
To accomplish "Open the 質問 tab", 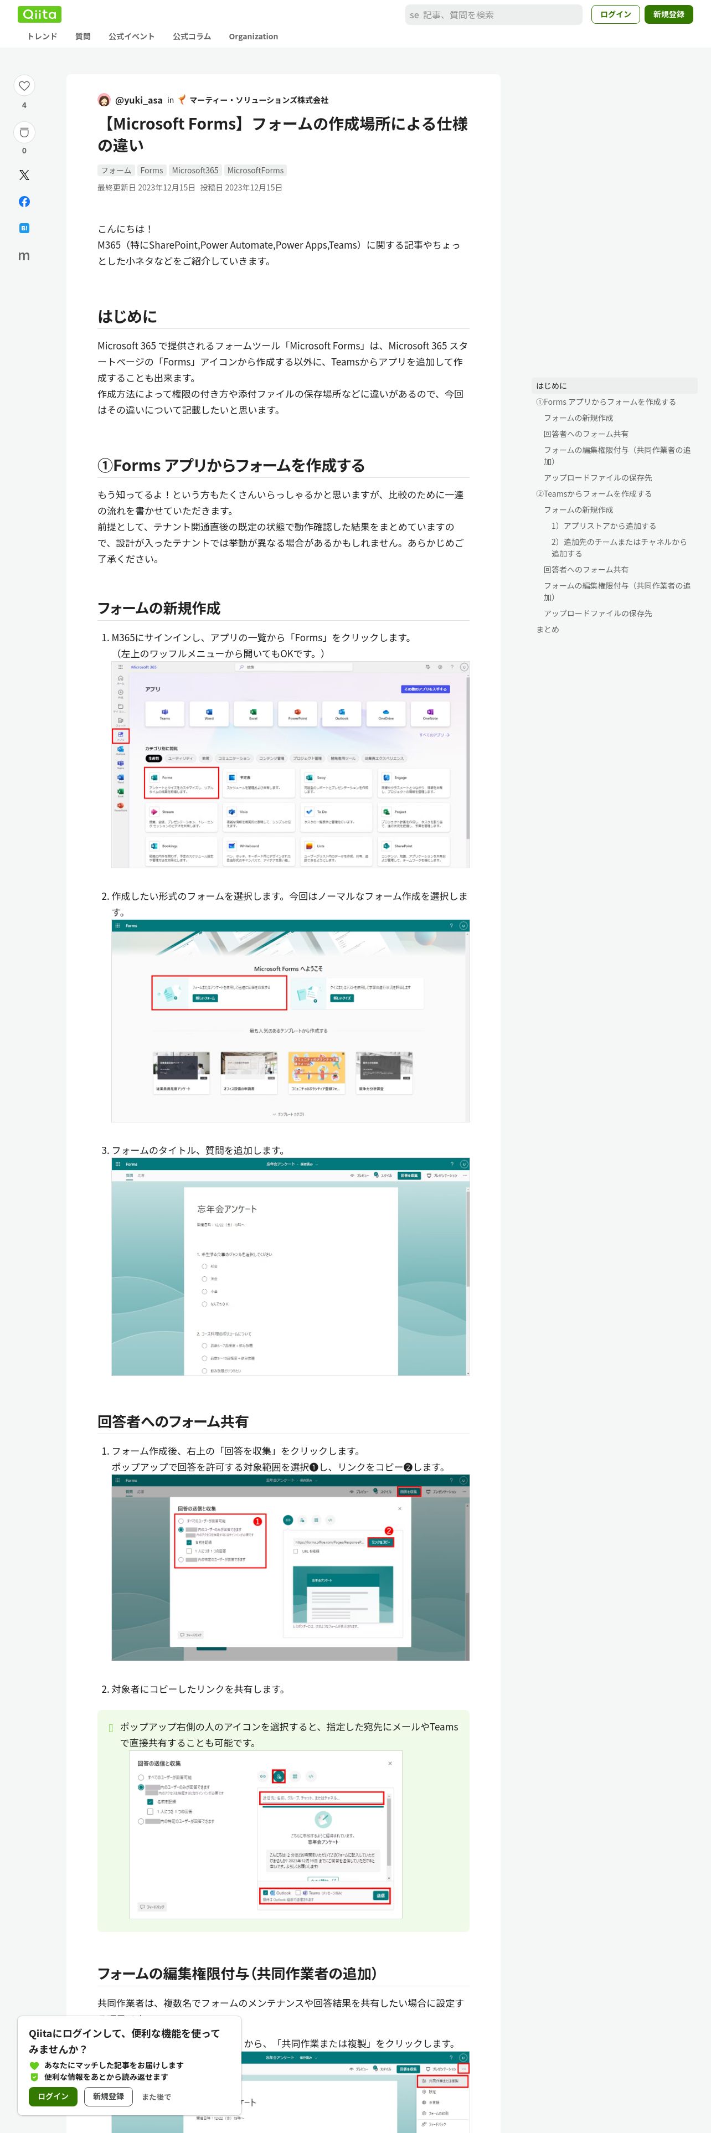I will click(x=83, y=37).
